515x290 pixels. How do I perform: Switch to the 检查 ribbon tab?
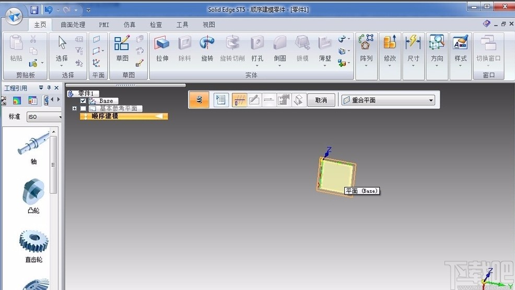[156, 25]
